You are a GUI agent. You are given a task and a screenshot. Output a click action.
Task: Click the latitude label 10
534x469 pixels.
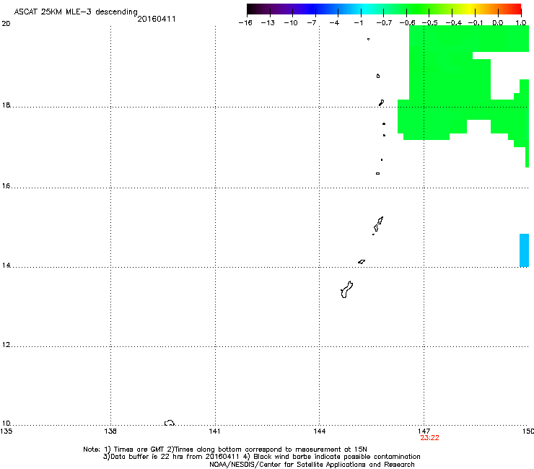[x=6, y=424]
